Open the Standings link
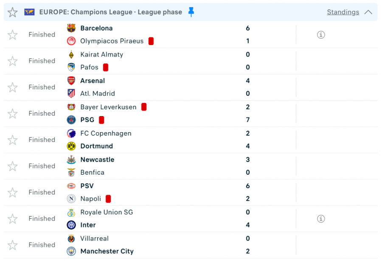Screen dimensions: 382x261 coord(343,12)
